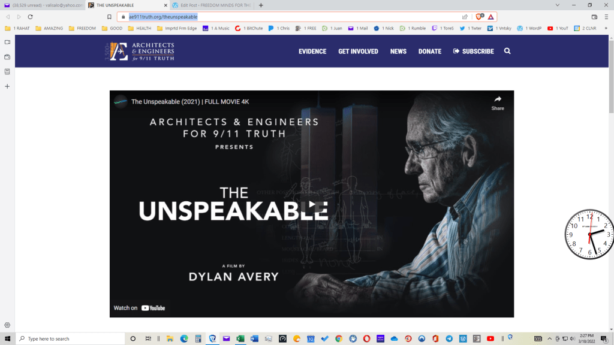Open the Brave Wallet sidebar icon

pos(7,57)
